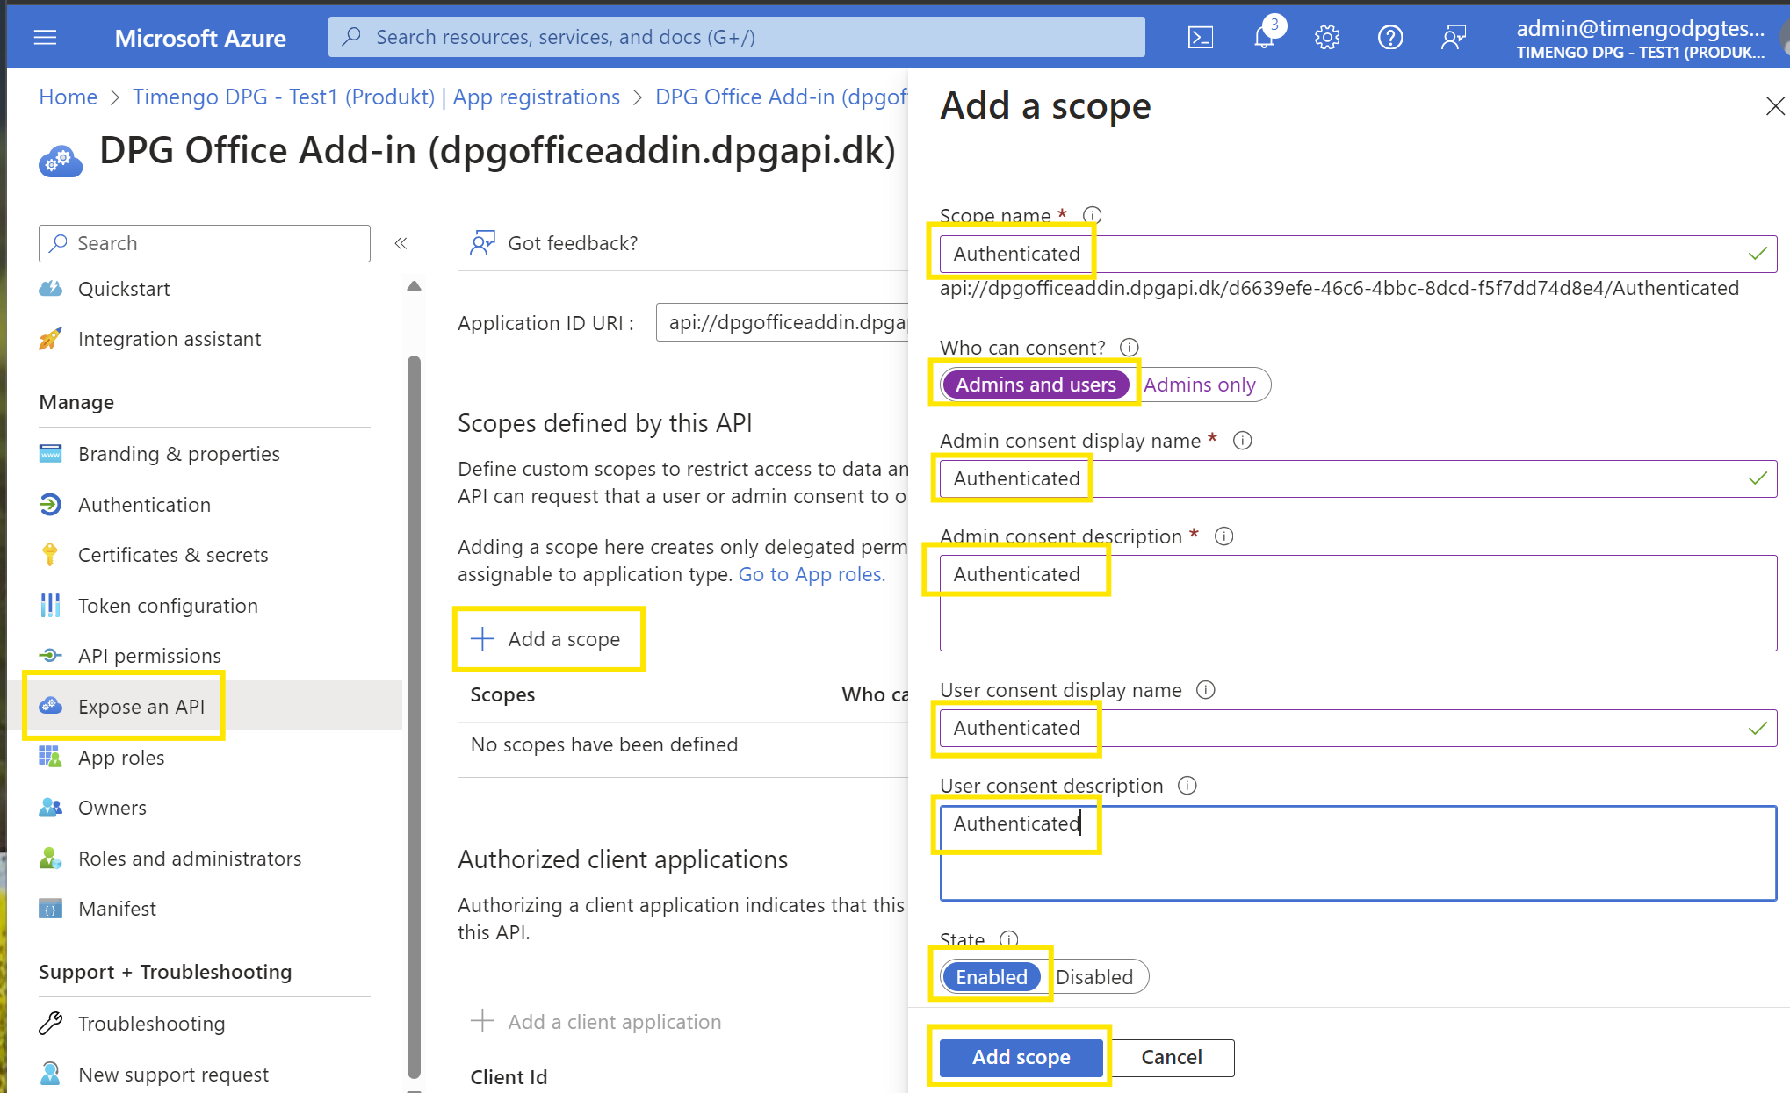This screenshot has width=1790, height=1093.
Task: Select the Enabled state option
Action: coord(991,977)
